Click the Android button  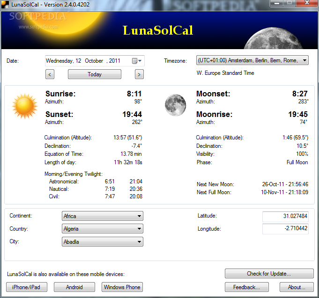coord(74,287)
